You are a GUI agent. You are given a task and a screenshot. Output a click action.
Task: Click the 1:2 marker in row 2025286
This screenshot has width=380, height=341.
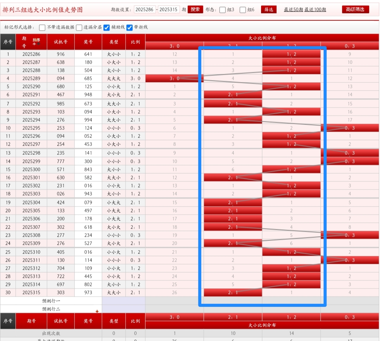[291, 54]
